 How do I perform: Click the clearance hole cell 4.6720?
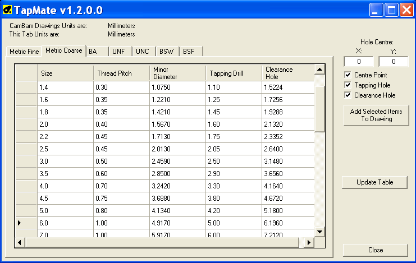288,199
